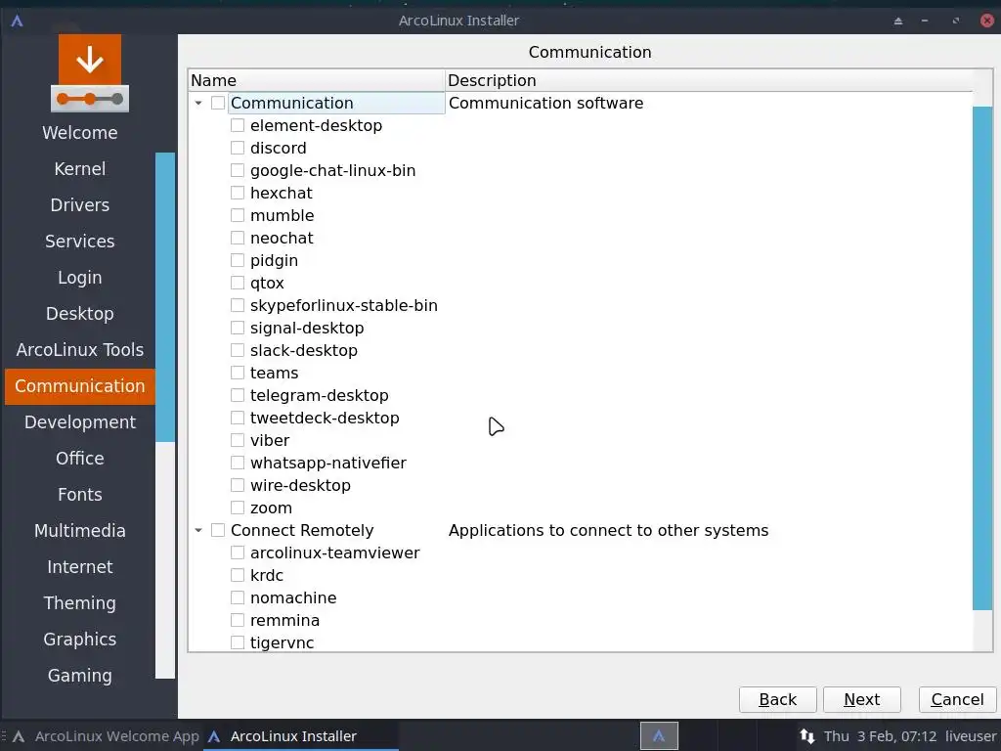The image size is (1001, 751).
Task: Open the Kernel step in sidebar
Action: point(80,168)
